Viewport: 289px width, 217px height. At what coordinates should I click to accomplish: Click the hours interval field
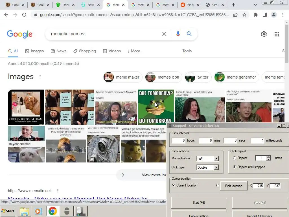[x=178, y=140]
